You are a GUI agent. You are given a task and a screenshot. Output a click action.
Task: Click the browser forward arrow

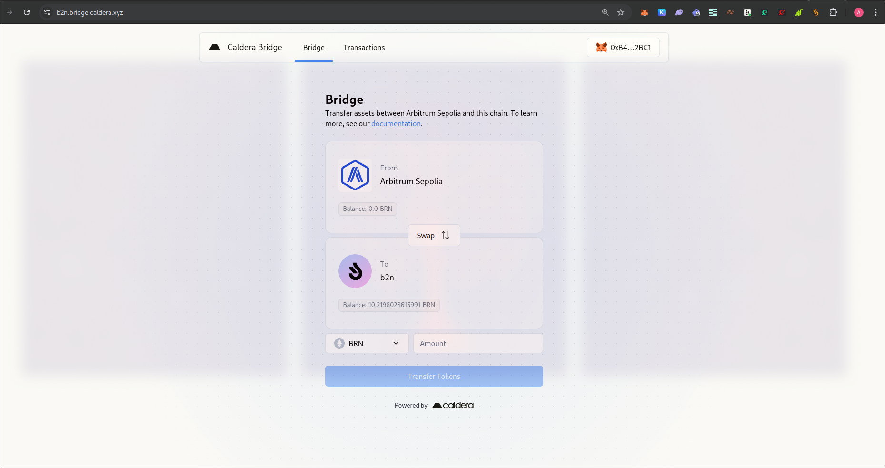click(x=10, y=12)
